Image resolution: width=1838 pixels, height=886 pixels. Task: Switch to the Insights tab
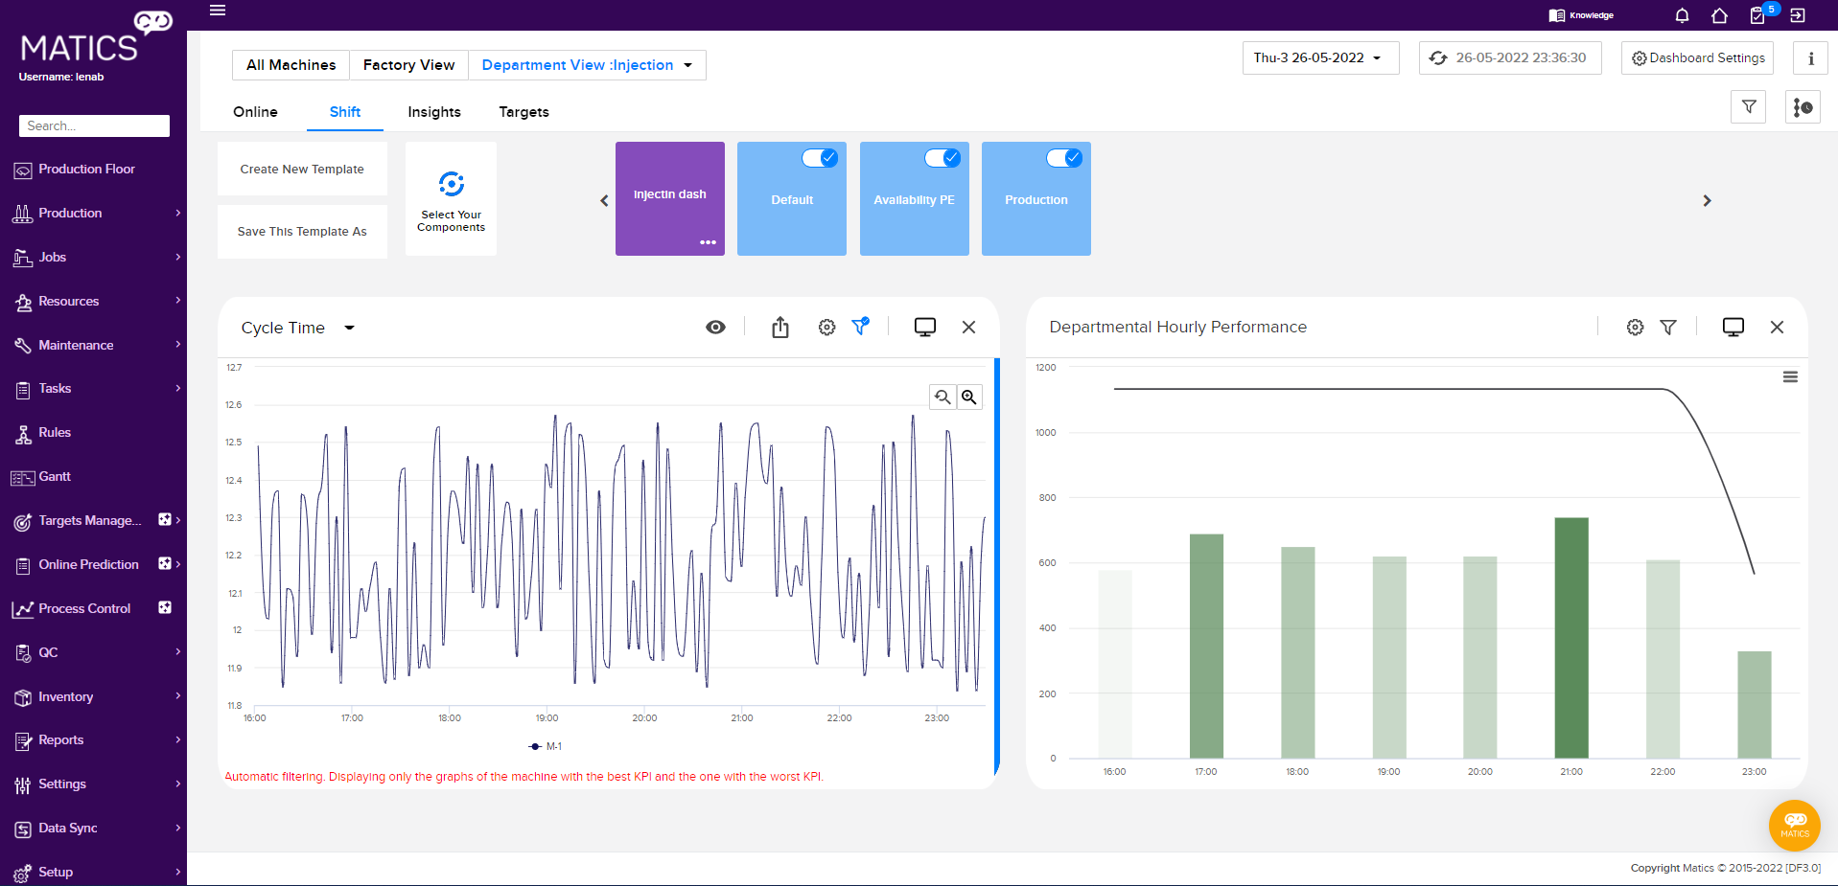click(x=434, y=112)
